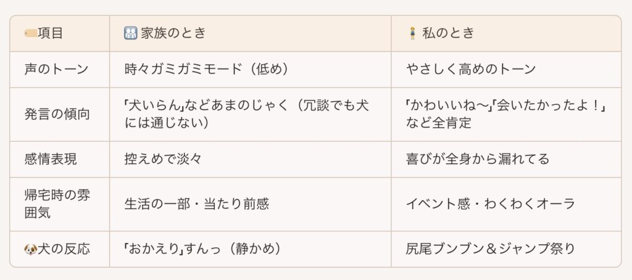Click the 生活の一部・当たり前感 cell
The width and height of the screenshot is (632, 280).
coord(251,204)
